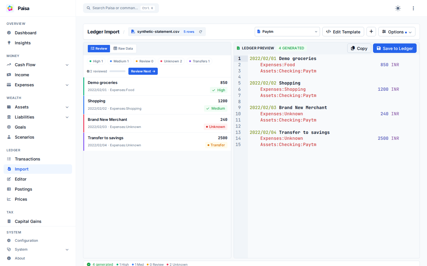
Task: Expand the Liabilities submenu chevron
Action: [x=67, y=117]
